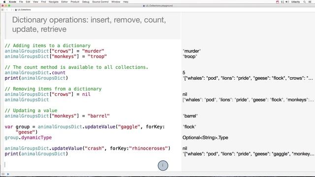This screenshot has width=315, height=177.
Task: Click the first print(animalGroupsDict) line
Action: [x=36, y=78]
